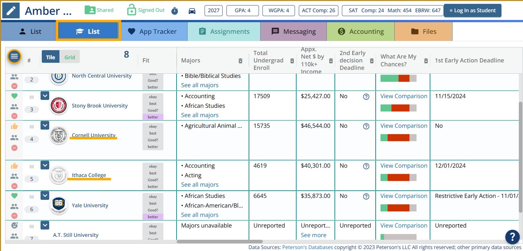Open Cornell University link

[94, 135]
